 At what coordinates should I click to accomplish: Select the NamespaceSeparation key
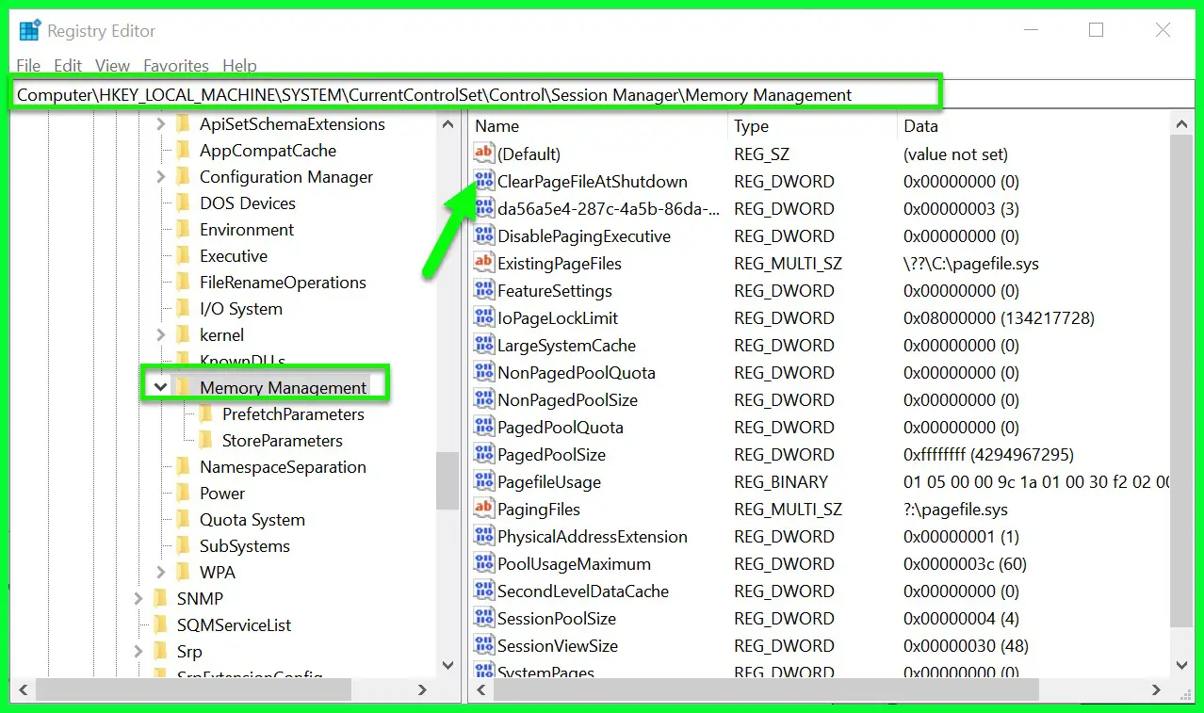coord(283,467)
